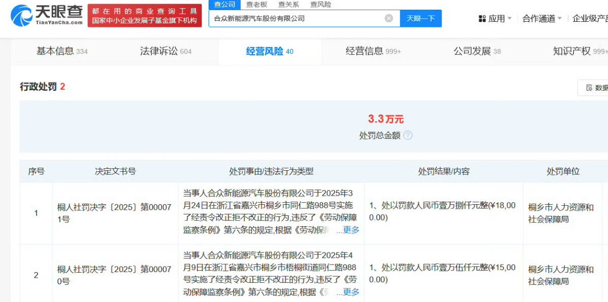Screen dimensions: 608x302
Task: Click the 序号 column header
Action: click(36, 171)
